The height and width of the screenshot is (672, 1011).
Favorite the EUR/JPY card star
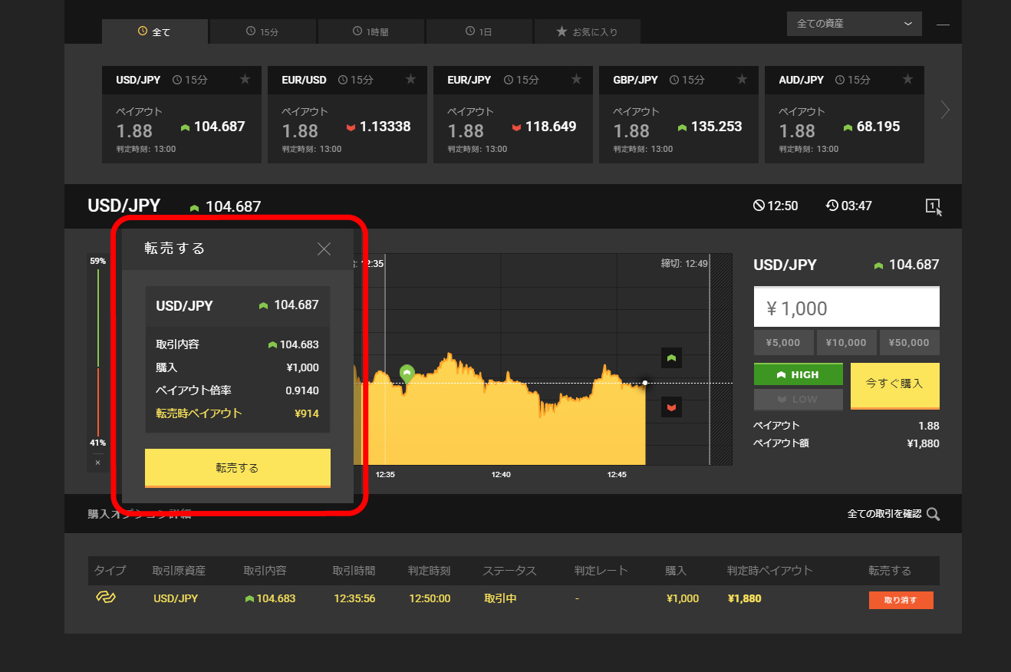click(576, 79)
